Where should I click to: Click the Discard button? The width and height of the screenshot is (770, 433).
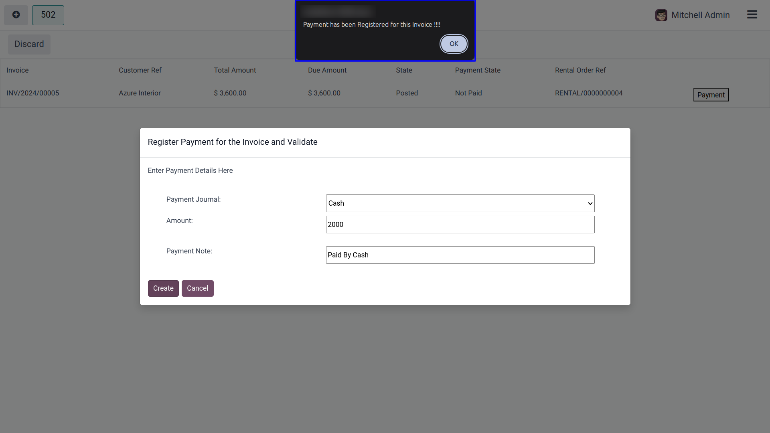point(29,44)
